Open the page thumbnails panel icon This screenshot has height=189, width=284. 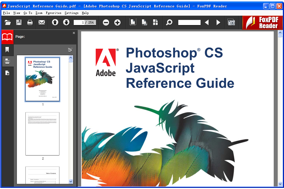pos(7,61)
